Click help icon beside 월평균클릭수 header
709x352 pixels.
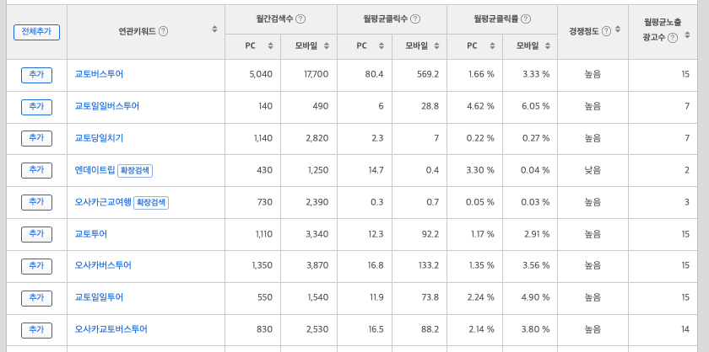pyautogui.click(x=415, y=19)
